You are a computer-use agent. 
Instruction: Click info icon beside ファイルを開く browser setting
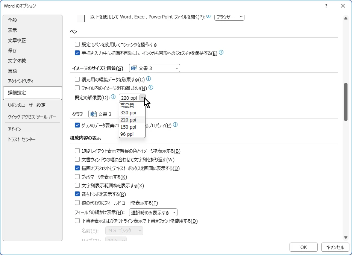(209, 16)
